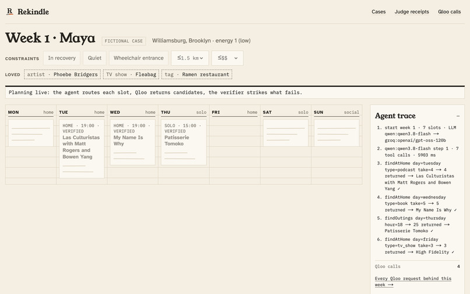The width and height of the screenshot is (470, 294).
Task: Click the 'Qloo calls' count row
Action: tap(418, 267)
